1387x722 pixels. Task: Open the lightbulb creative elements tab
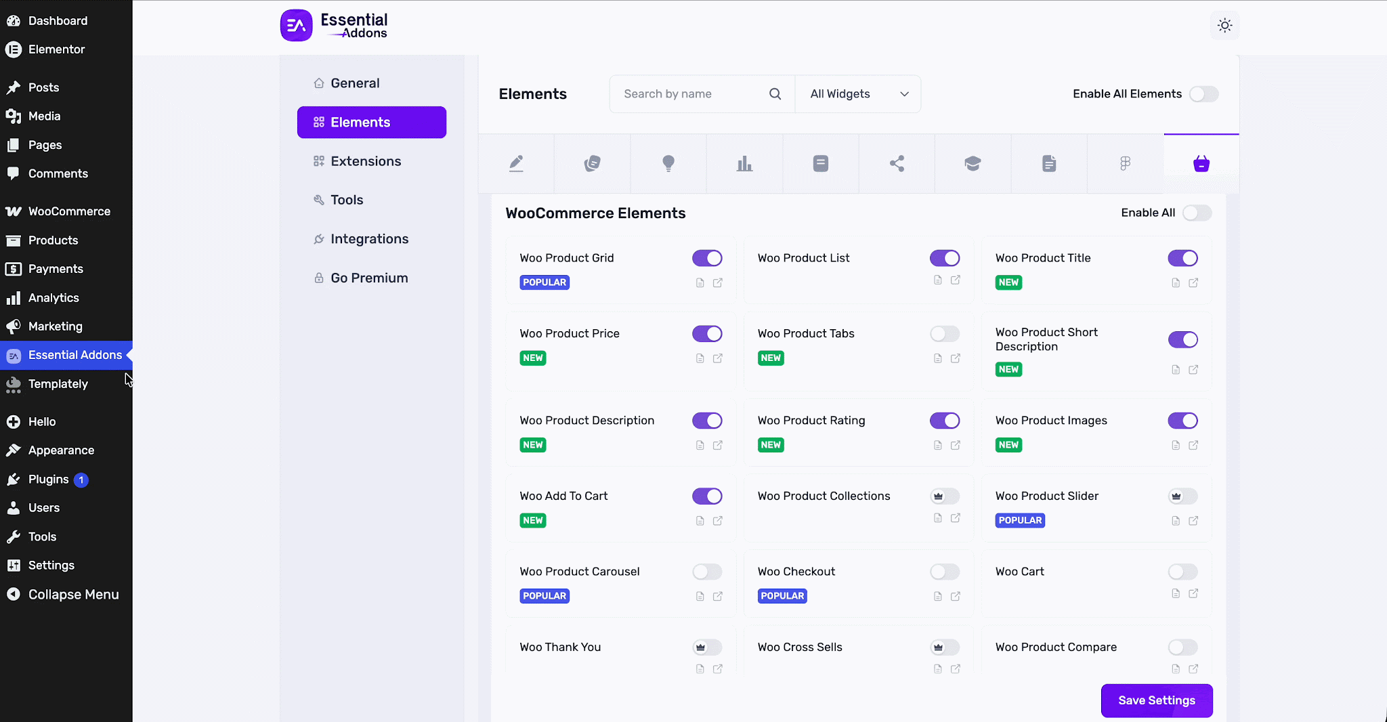click(668, 163)
